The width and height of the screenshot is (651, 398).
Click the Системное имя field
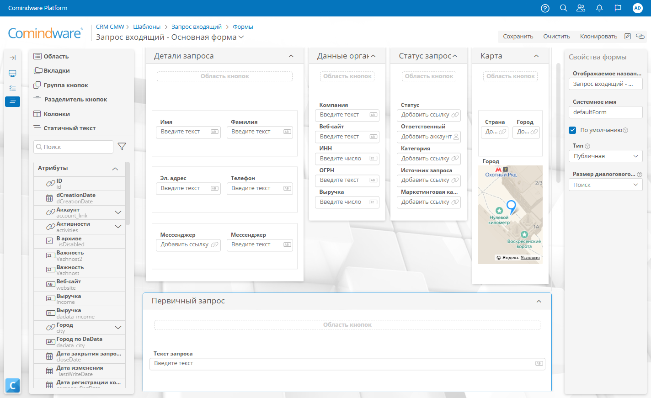tap(605, 112)
